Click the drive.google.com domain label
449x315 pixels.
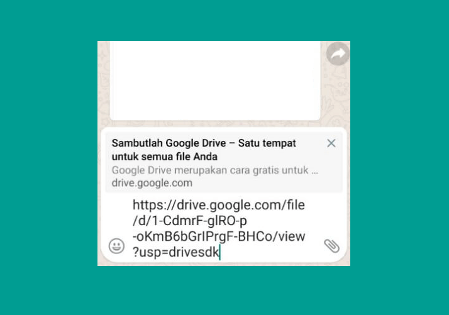pos(152,183)
